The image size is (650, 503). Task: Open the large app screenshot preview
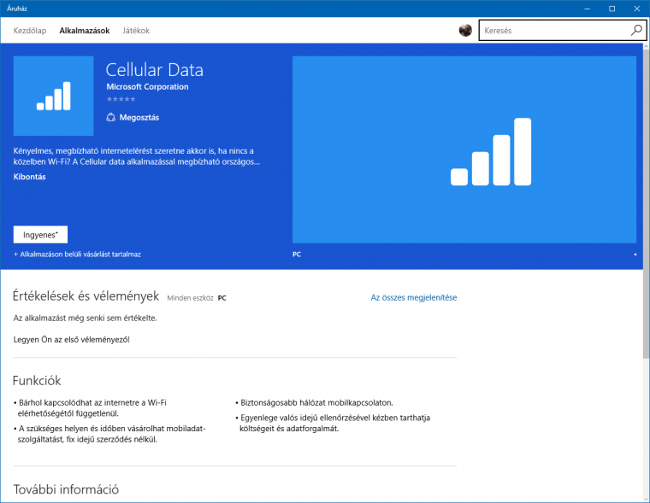tap(464, 149)
